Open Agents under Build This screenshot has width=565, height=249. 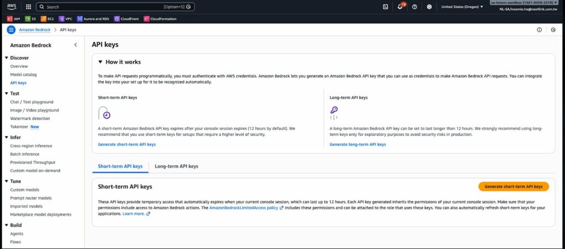[x=17, y=234]
